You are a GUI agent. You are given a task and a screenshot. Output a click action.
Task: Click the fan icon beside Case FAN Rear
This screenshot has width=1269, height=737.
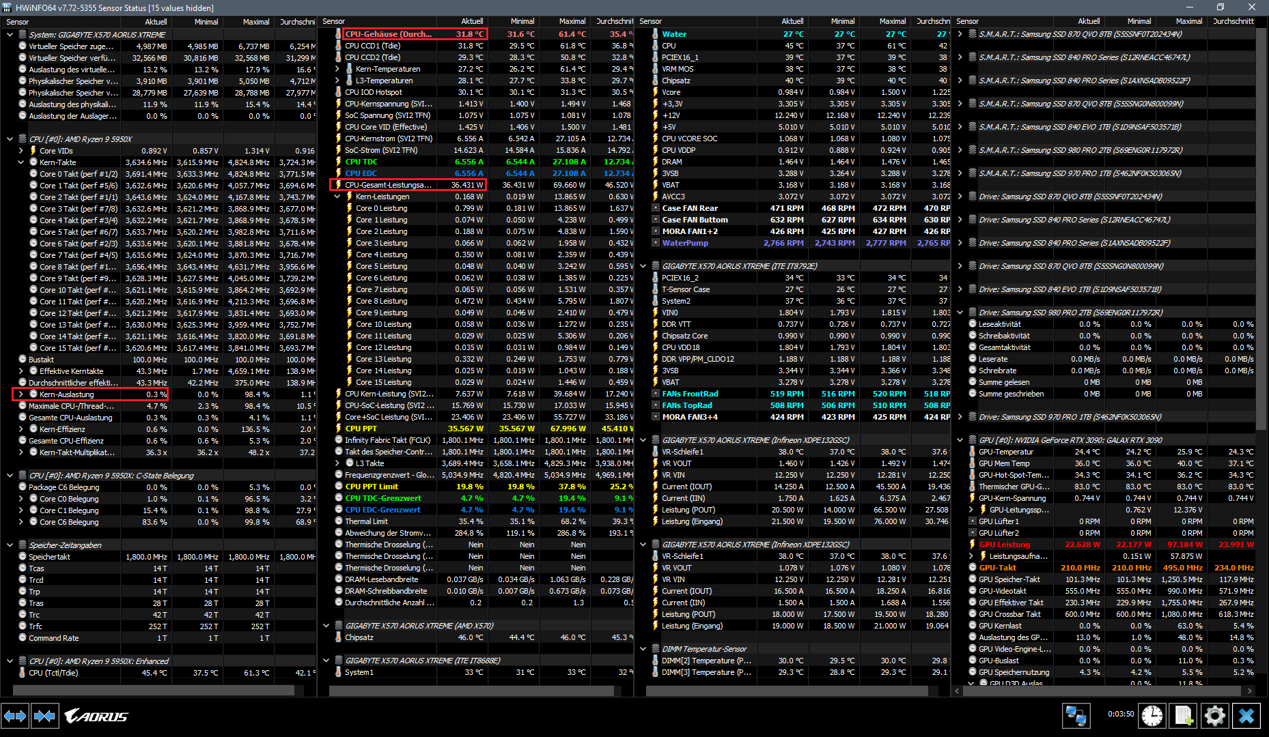656,208
